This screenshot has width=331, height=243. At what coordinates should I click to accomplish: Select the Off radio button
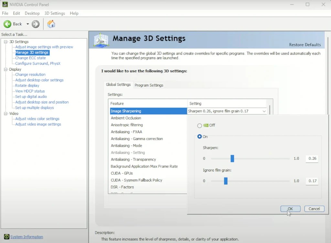click(x=199, y=126)
